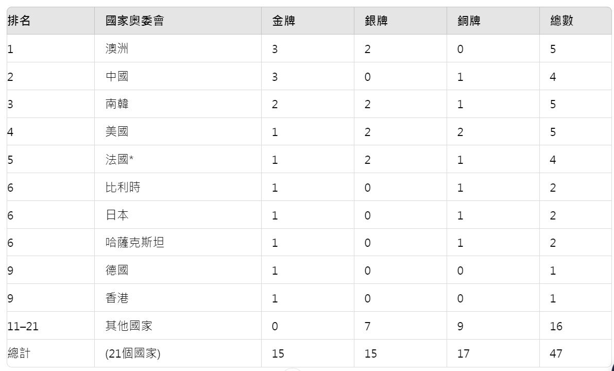Click the 比利時 country name
Viewport: 614px width, 371px height.
pyautogui.click(x=123, y=187)
